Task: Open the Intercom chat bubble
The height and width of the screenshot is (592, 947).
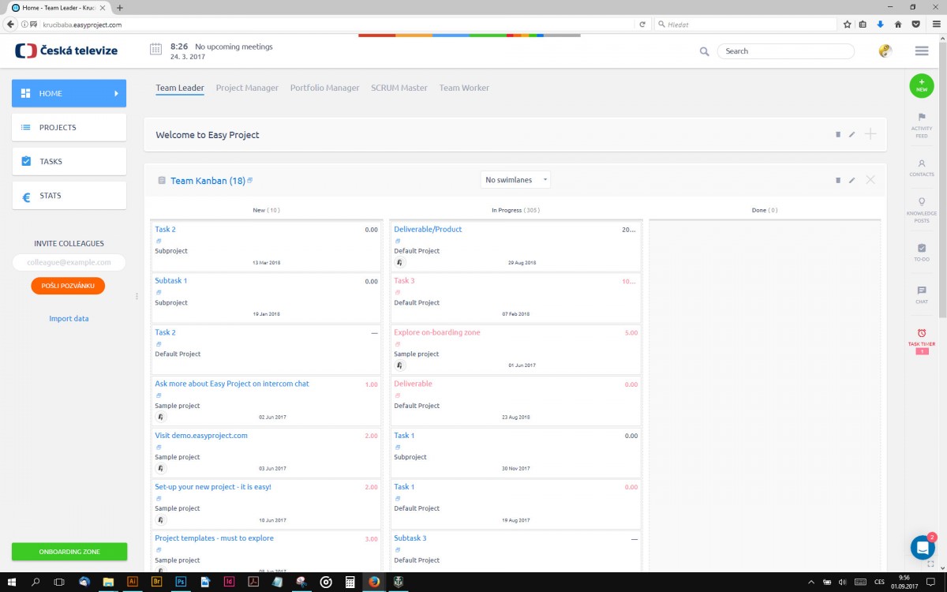Action: coord(923,547)
